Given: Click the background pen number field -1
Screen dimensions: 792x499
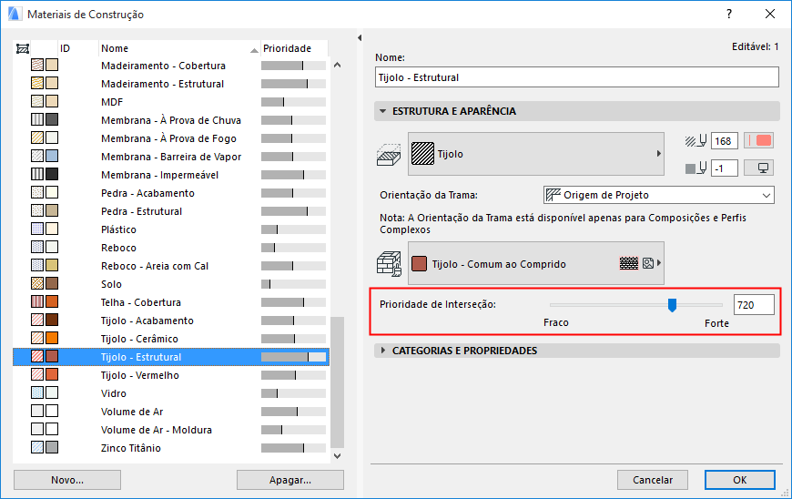Looking at the screenshot, I should (725, 168).
